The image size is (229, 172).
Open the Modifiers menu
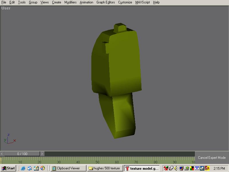(70, 2)
